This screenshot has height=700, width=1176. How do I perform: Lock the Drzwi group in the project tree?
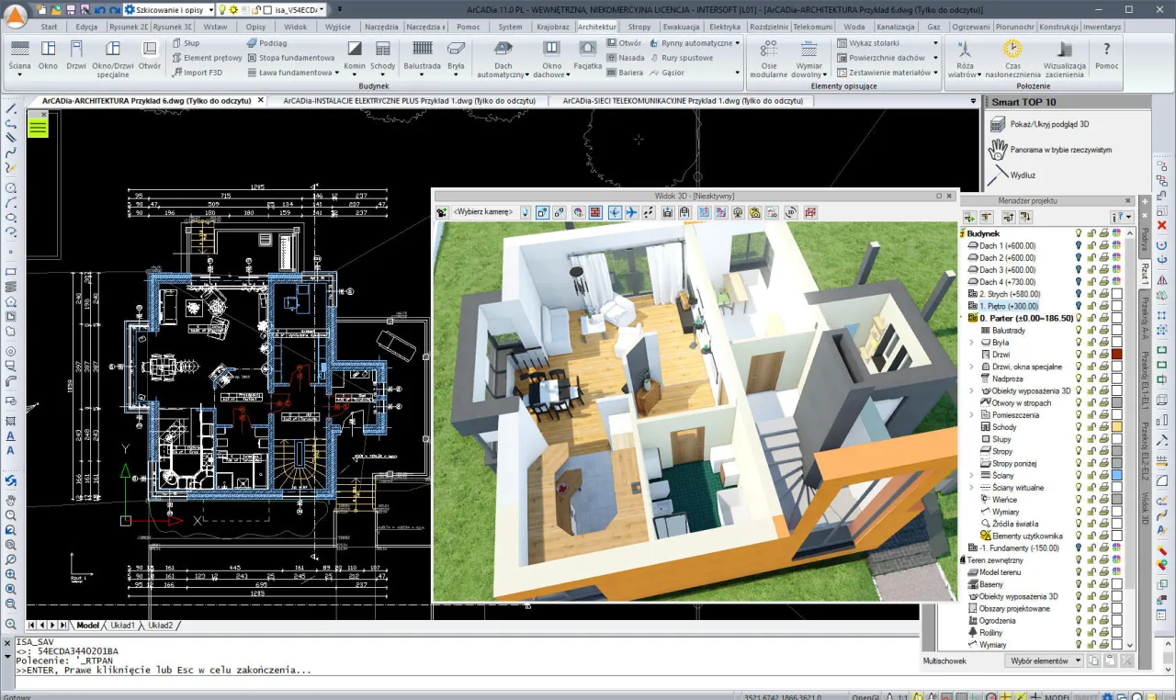[1091, 354]
